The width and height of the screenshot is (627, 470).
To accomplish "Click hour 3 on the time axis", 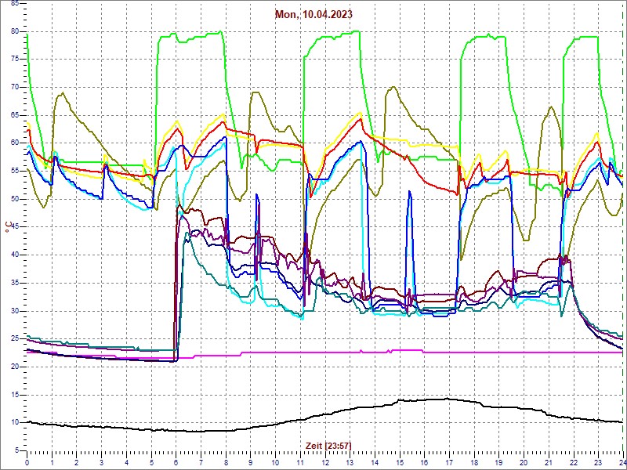I will click(101, 462).
